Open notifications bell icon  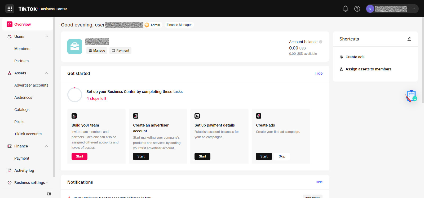(345, 9)
